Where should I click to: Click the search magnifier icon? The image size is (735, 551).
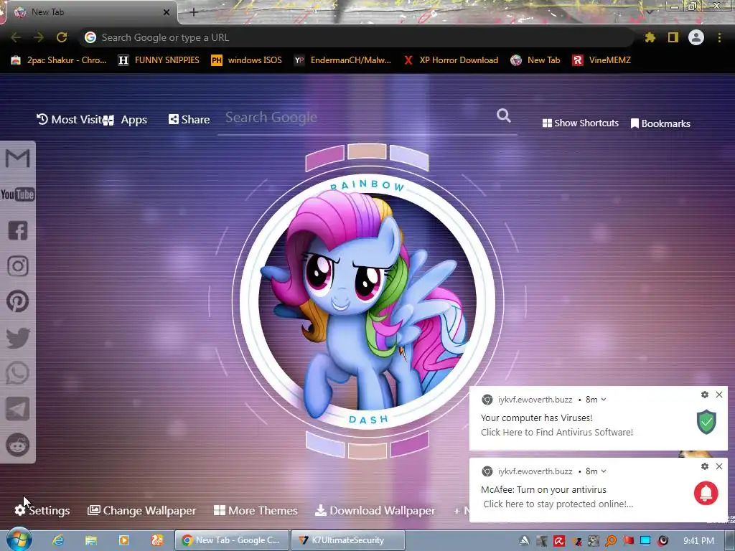click(503, 116)
